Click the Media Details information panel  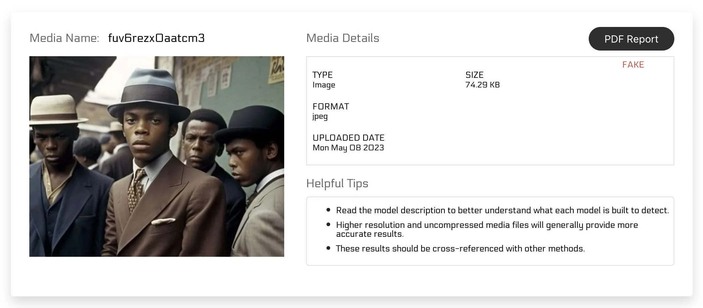point(490,110)
